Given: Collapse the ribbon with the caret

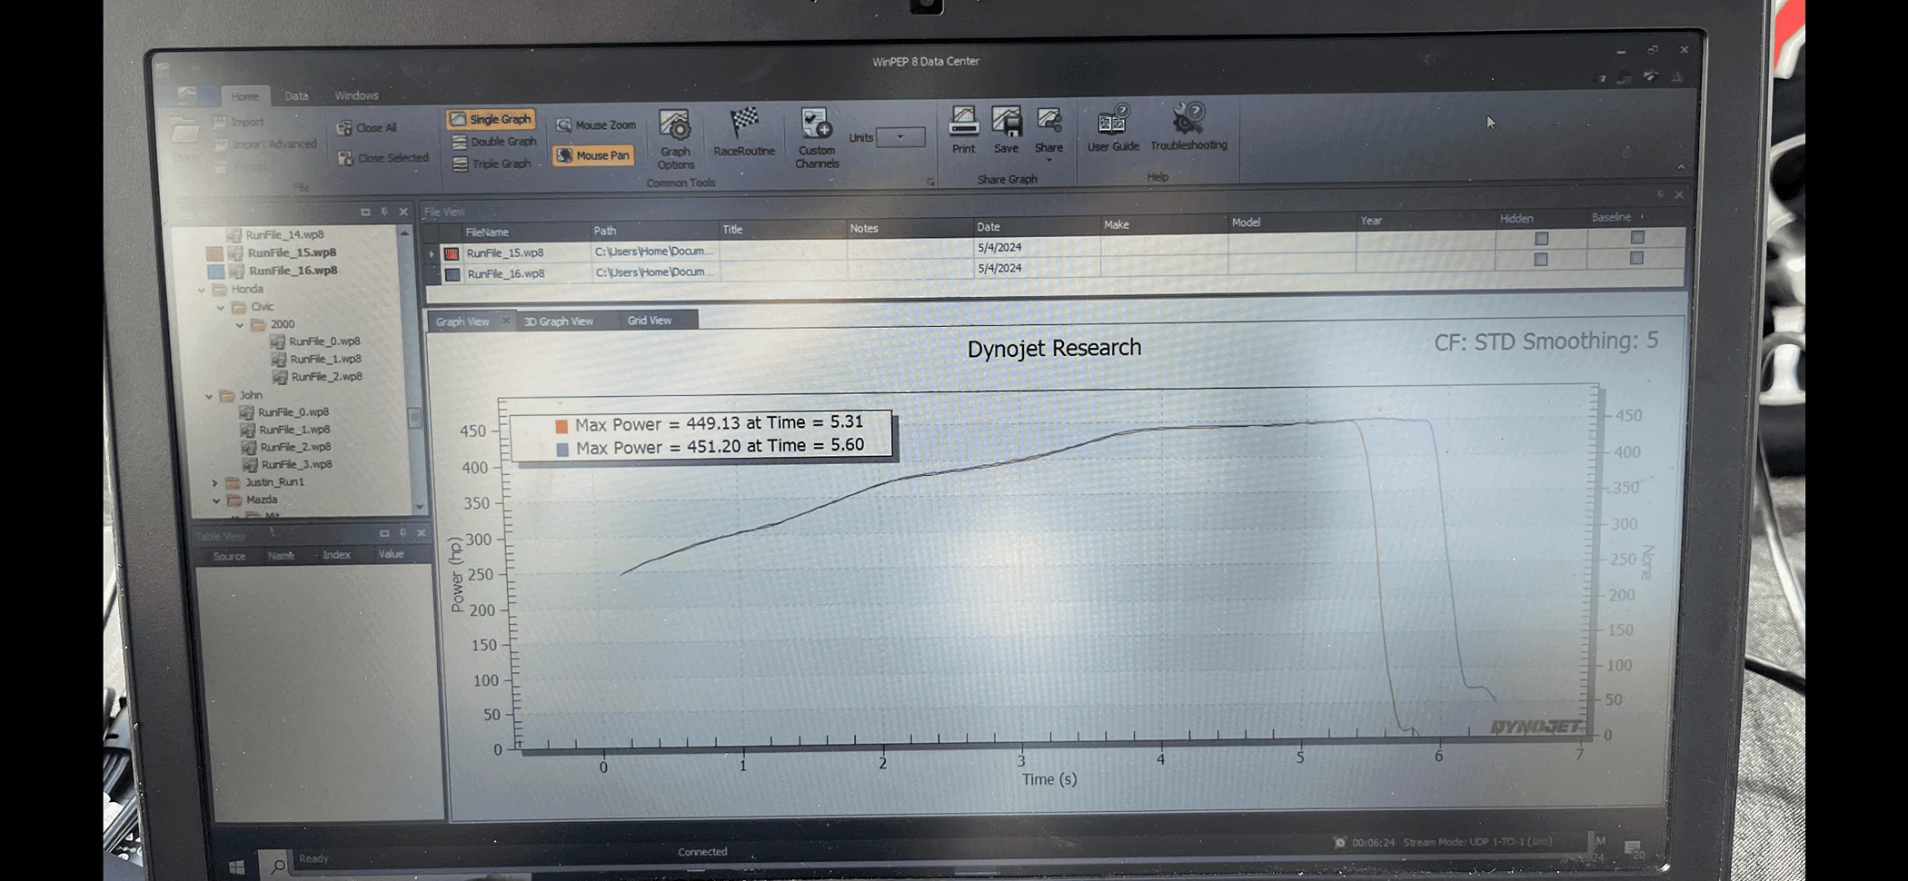Looking at the screenshot, I should click(1681, 167).
